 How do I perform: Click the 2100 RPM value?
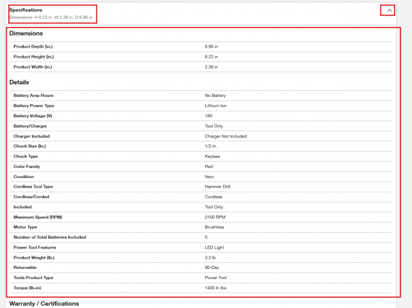[x=215, y=217]
